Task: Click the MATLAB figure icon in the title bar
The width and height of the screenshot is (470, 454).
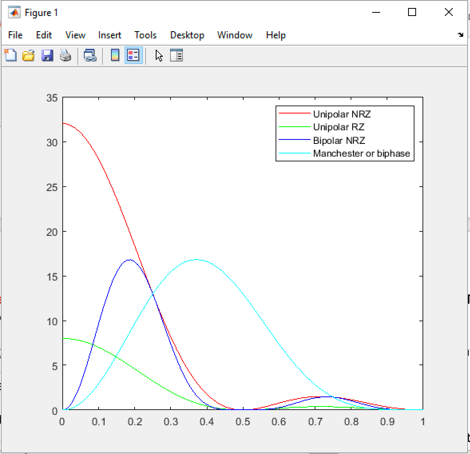Action: click(14, 12)
